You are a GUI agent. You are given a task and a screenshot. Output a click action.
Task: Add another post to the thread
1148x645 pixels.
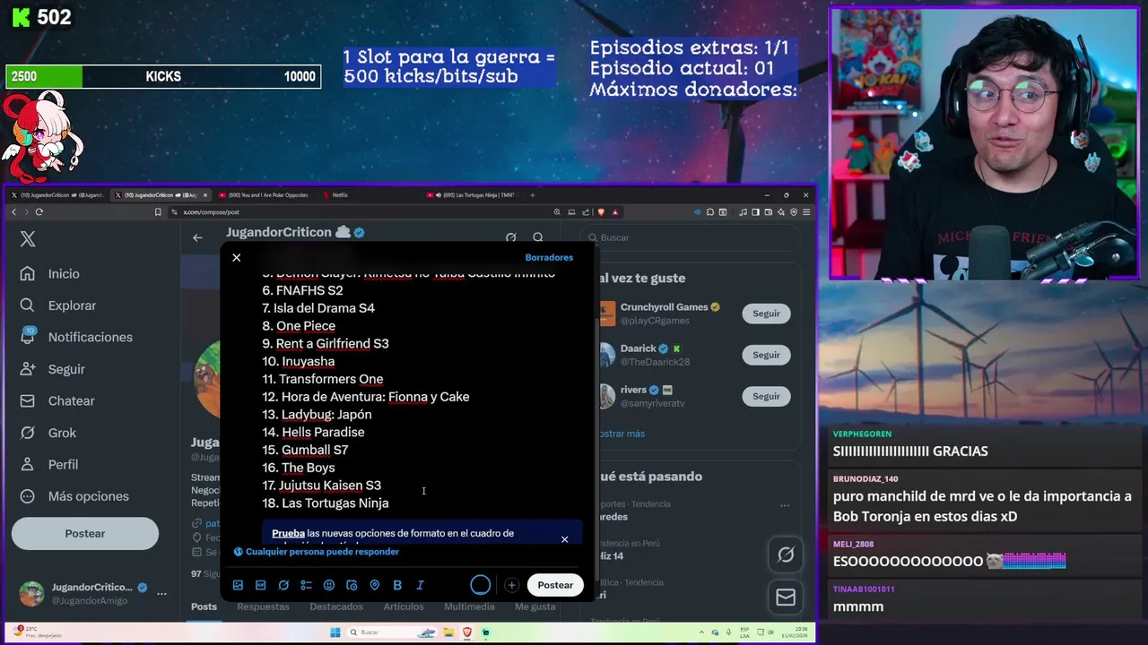click(511, 585)
